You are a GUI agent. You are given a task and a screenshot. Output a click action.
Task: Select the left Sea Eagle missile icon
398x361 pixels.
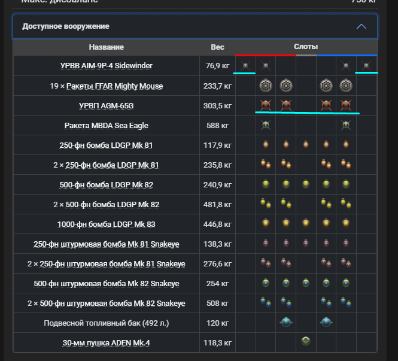point(266,125)
